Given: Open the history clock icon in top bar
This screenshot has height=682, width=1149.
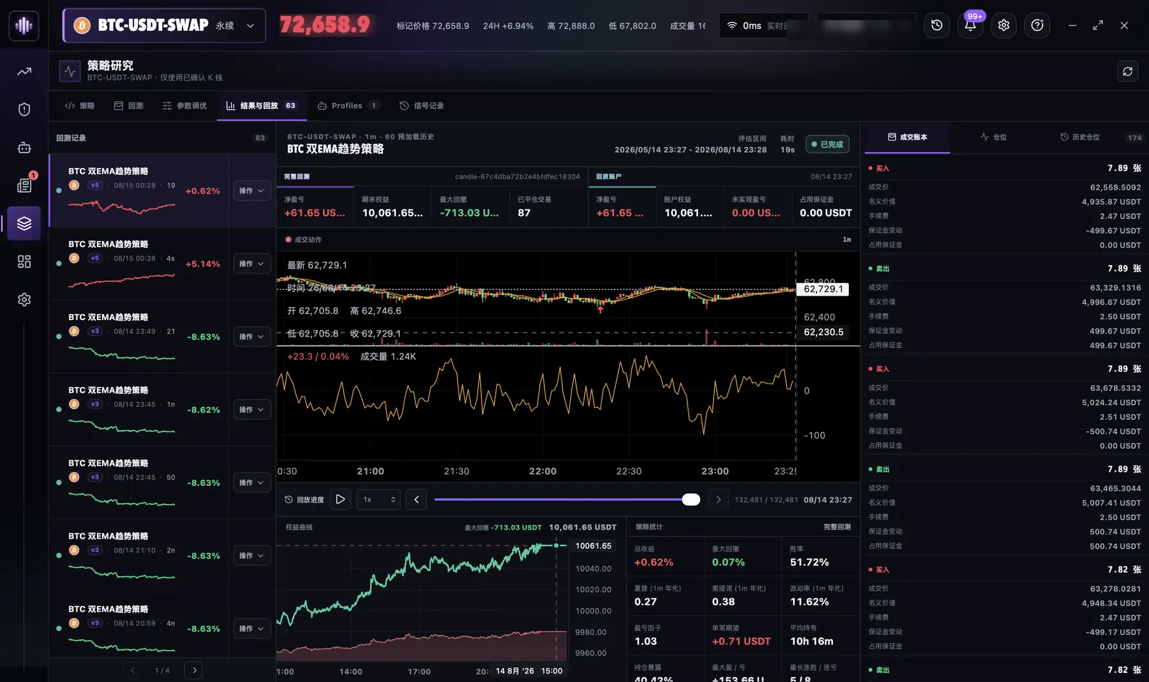Looking at the screenshot, I should [x=936, y=26].
